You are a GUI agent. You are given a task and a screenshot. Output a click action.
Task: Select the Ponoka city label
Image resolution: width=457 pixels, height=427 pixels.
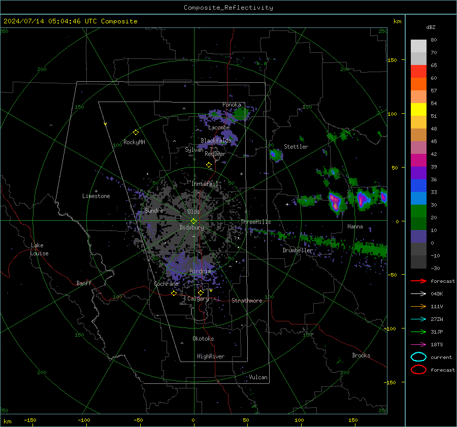(x=232, y=105)
